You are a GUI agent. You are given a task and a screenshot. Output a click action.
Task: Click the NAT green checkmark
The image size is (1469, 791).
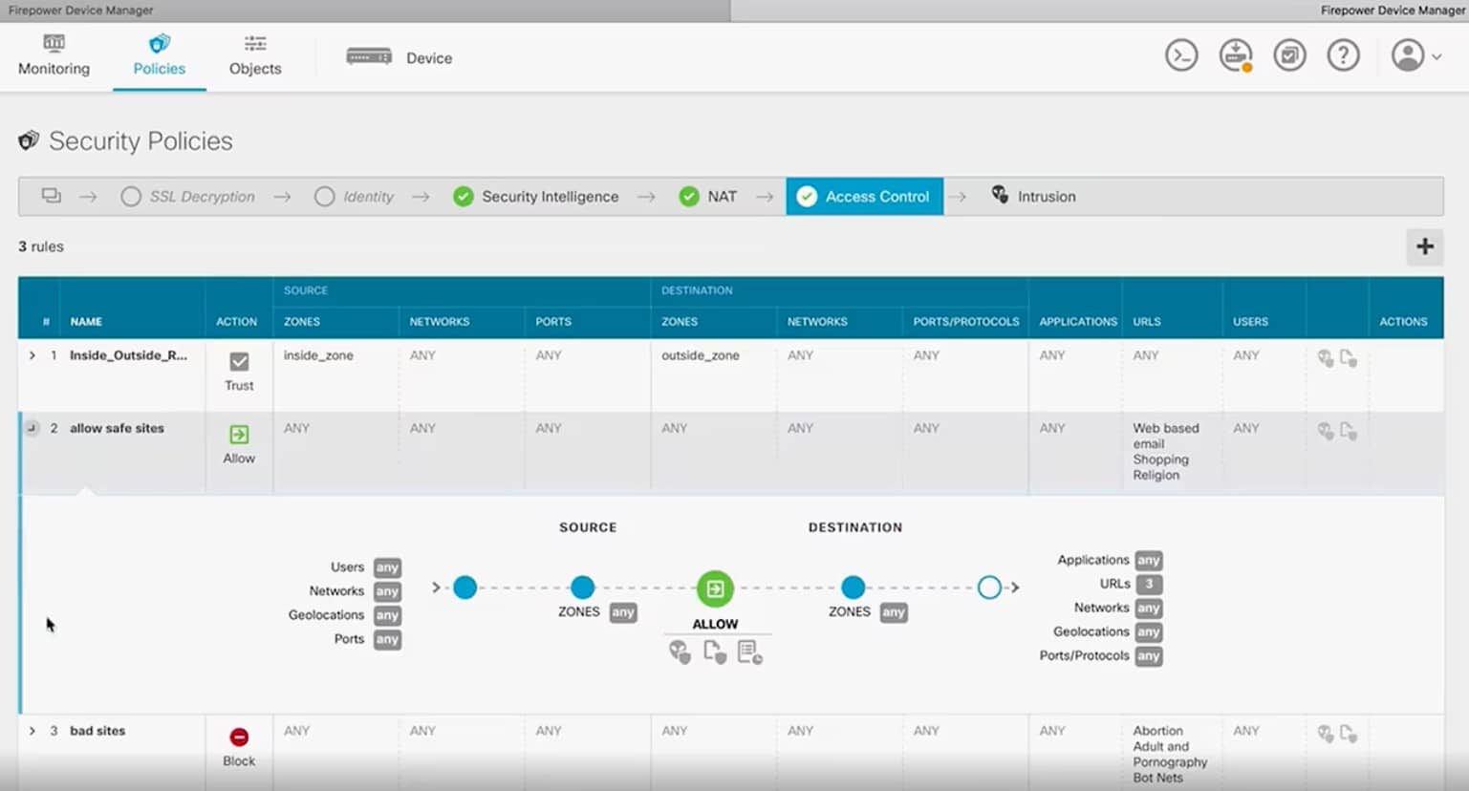pos(689,196)
